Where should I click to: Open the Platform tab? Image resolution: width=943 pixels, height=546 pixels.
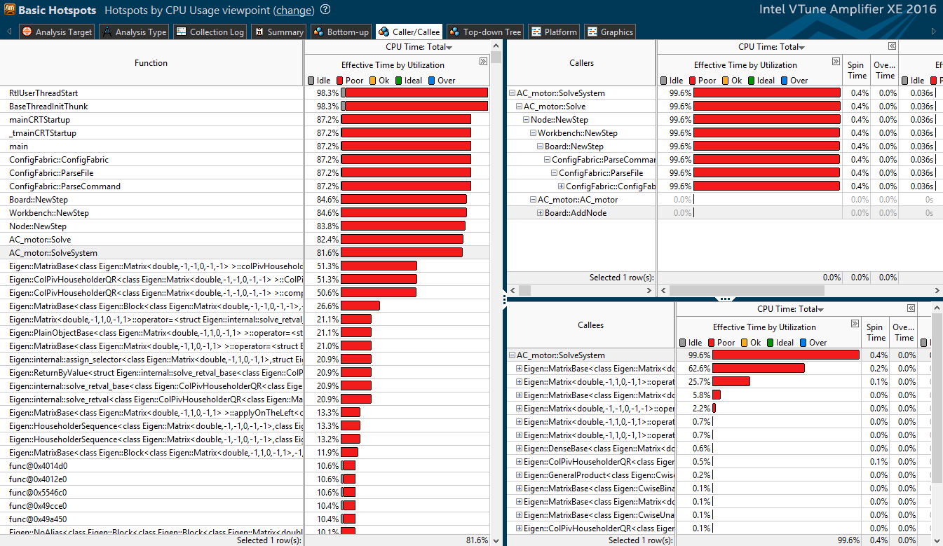pos(553,32)
